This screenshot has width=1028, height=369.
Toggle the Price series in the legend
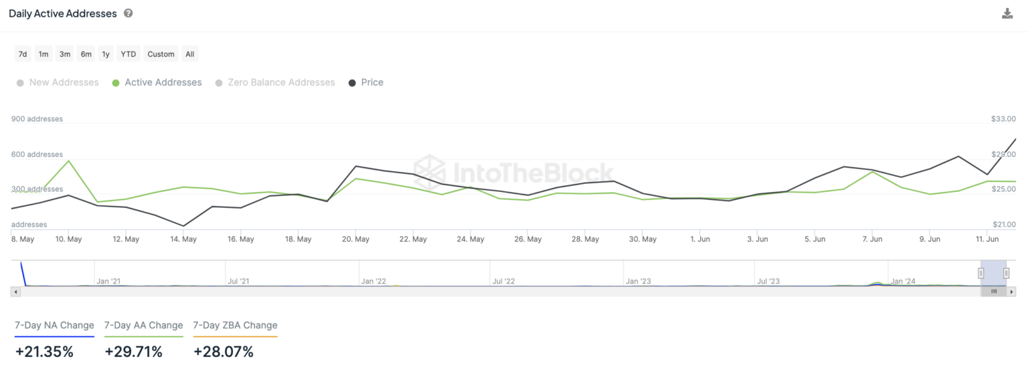pos(366,82)
